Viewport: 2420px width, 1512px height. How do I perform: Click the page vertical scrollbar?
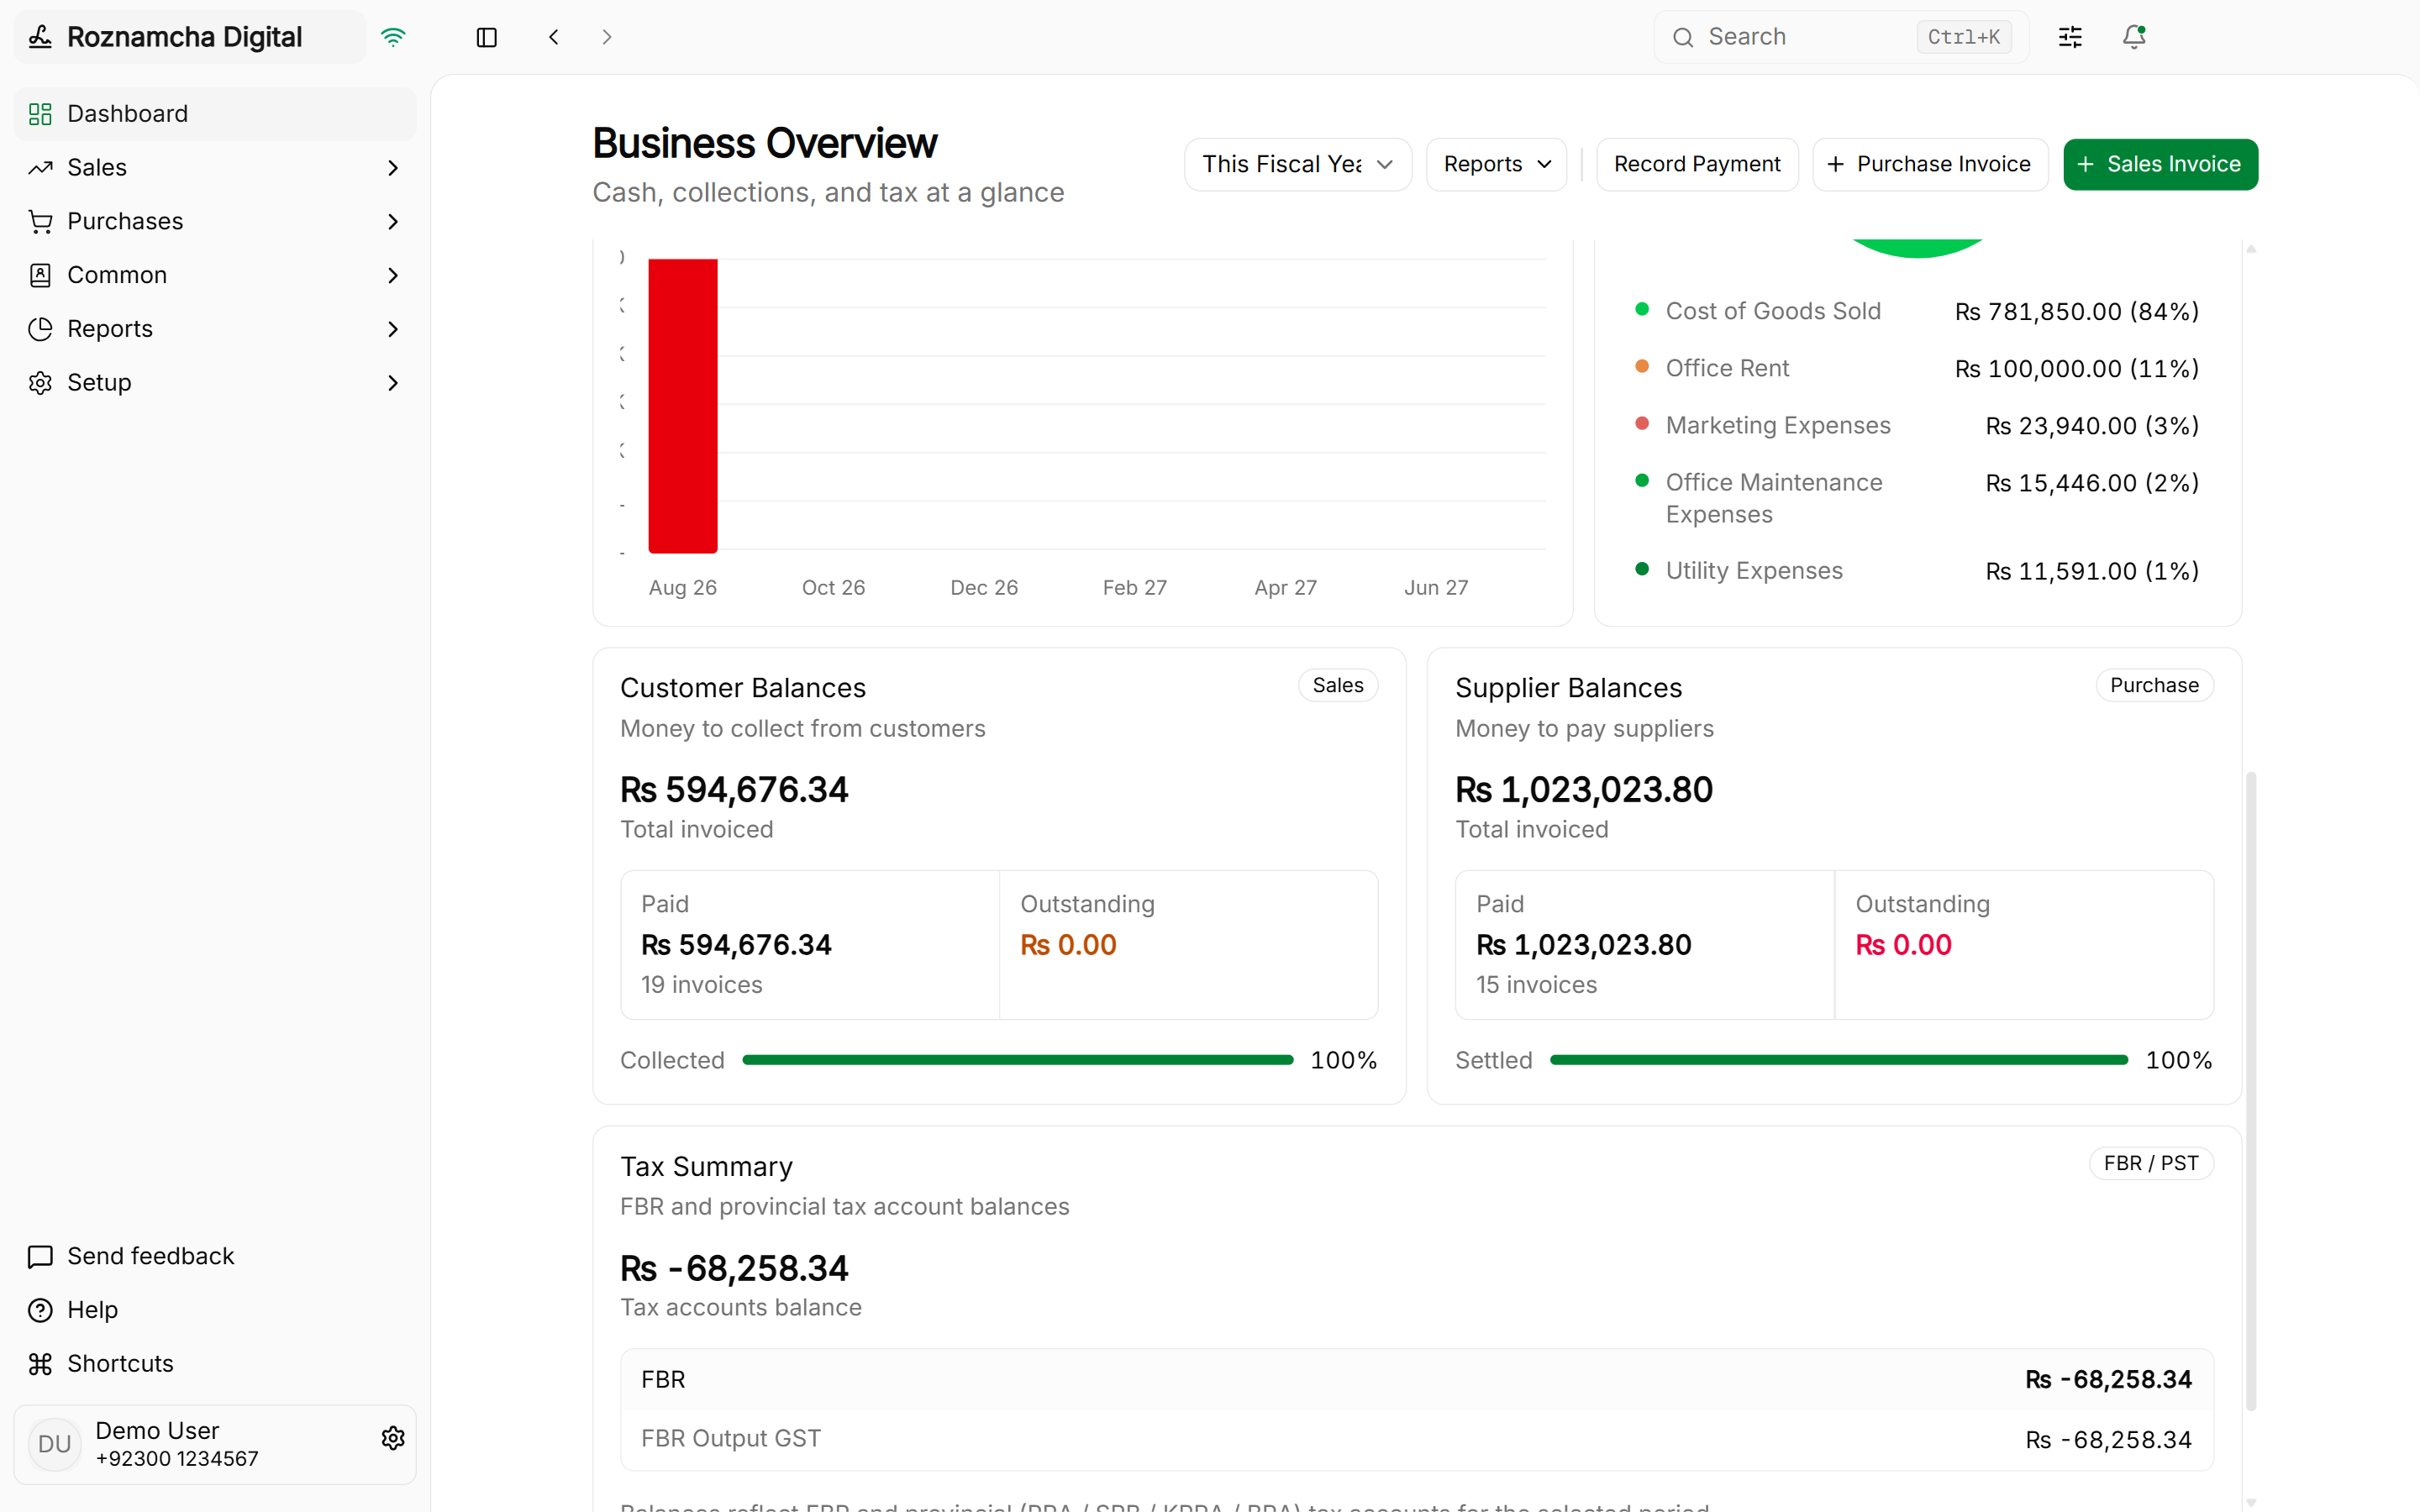point(2251,1090)
